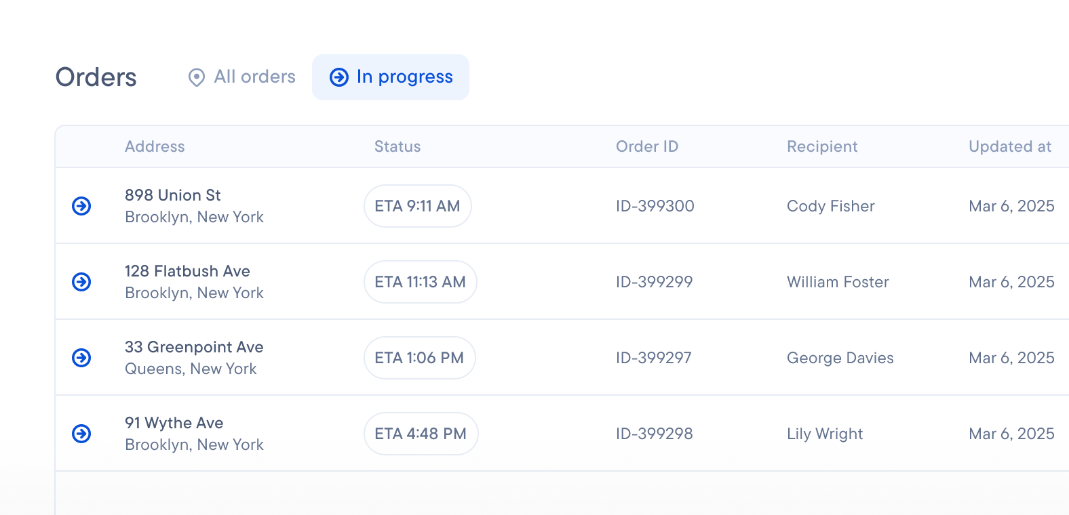Click the ETA 11:13 AM badge

point(420,282)
